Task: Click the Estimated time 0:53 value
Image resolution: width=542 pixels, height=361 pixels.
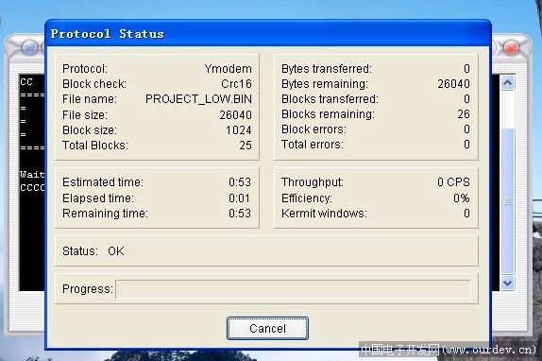Action: coord(240,181)
